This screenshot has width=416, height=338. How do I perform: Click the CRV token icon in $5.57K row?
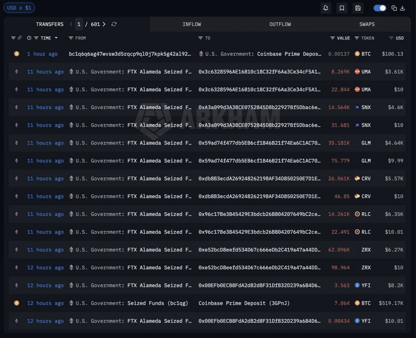(357, 178)
